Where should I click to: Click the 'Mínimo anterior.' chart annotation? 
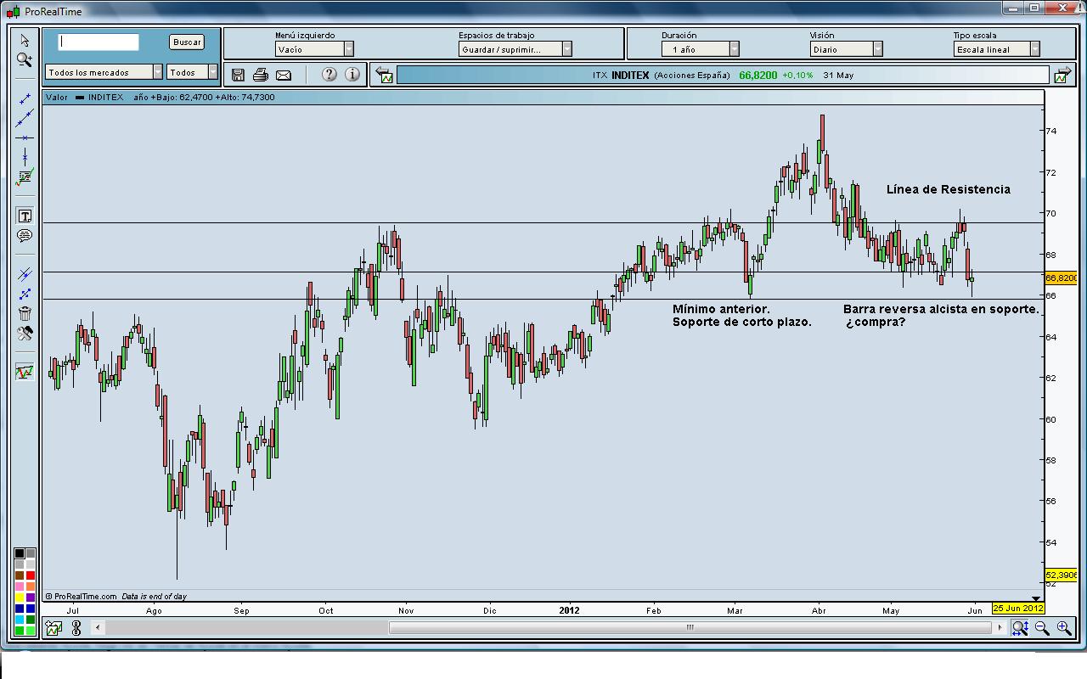pyautogui.click(x=722, y=309)
